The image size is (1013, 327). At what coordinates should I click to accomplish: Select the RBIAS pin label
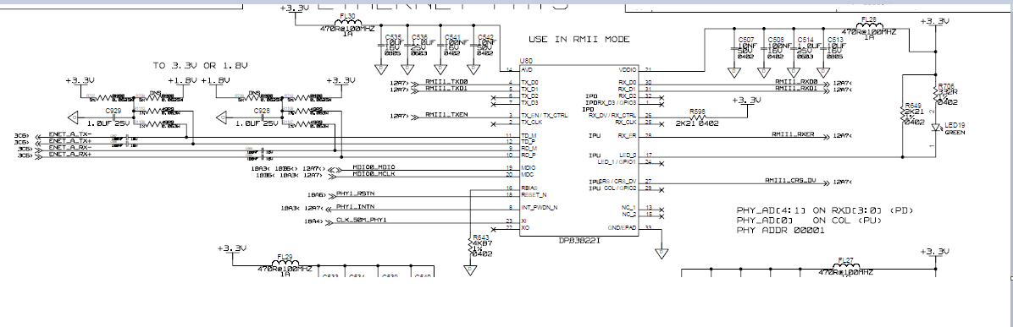click(529, 188)
